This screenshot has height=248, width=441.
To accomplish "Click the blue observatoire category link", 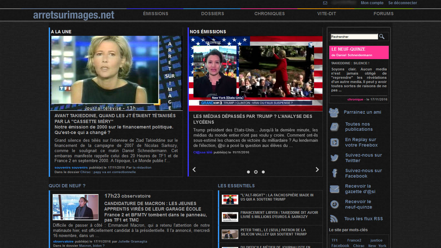I will [63, 242].
